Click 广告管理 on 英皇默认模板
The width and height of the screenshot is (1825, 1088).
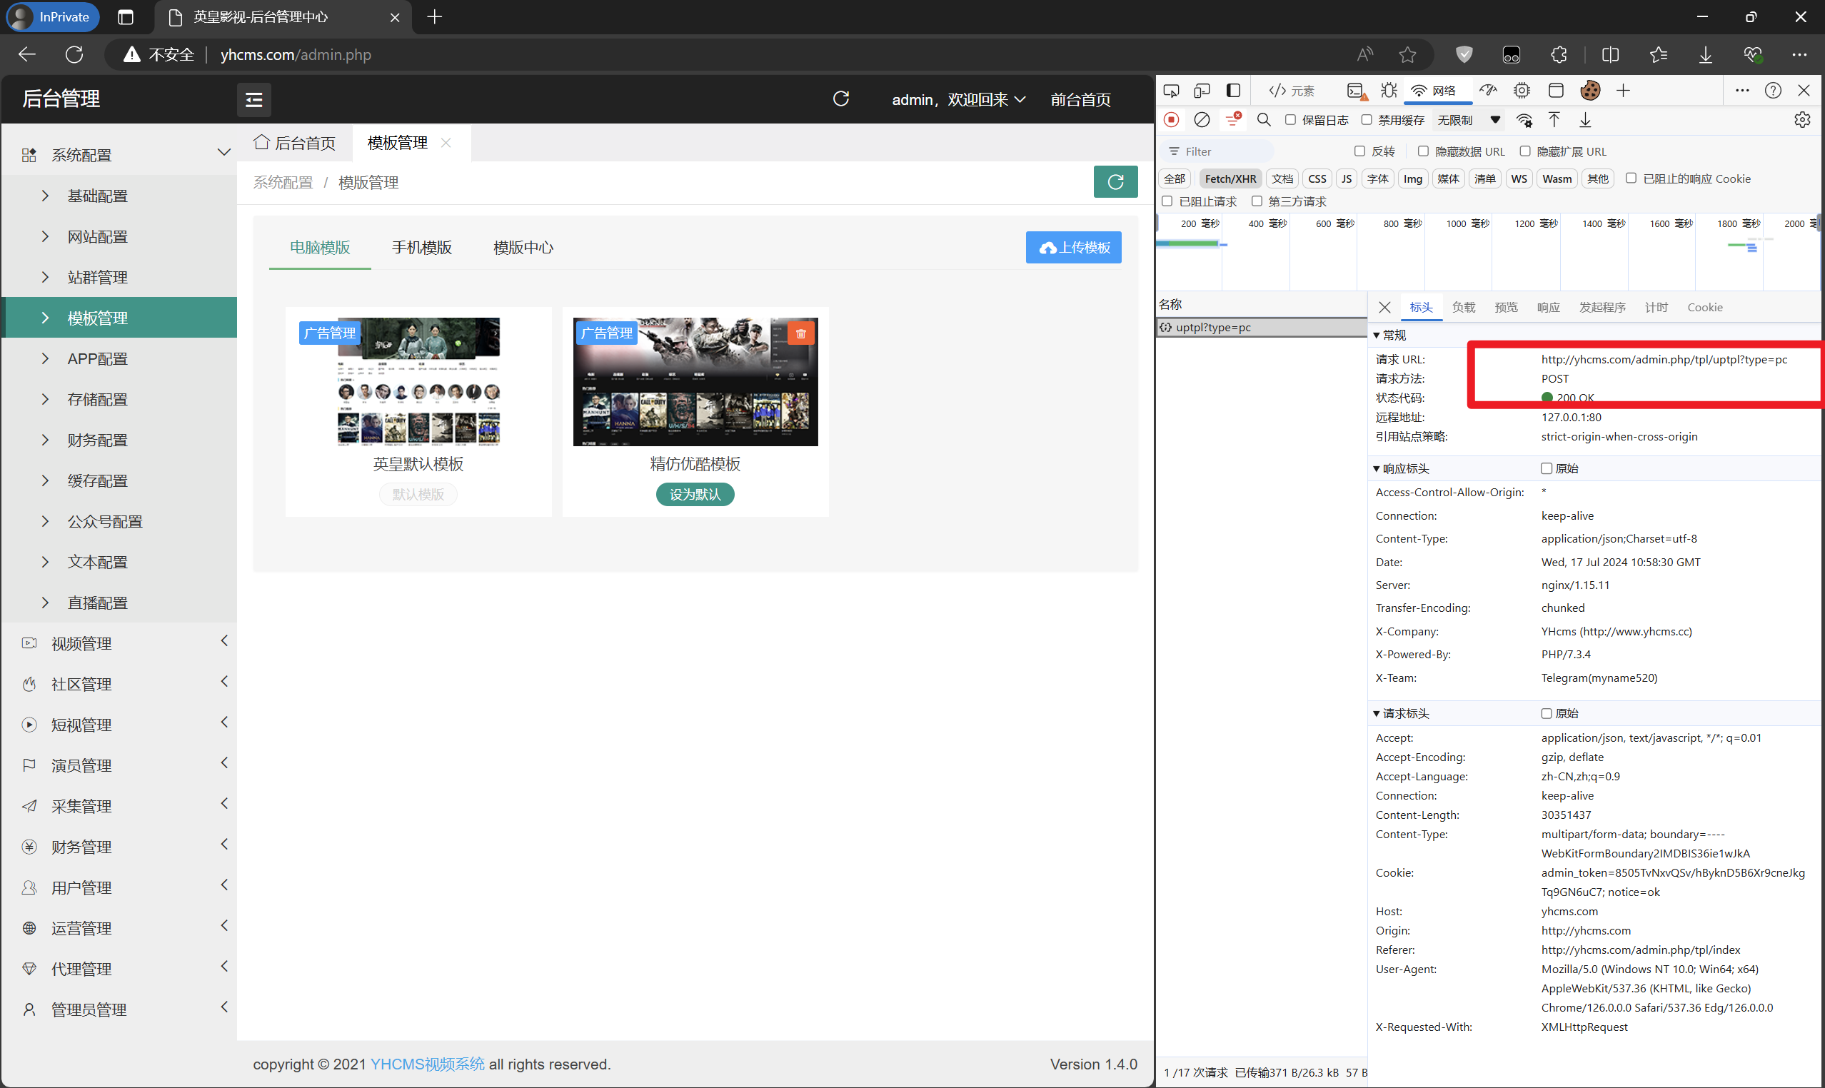[x=329, y=333]
